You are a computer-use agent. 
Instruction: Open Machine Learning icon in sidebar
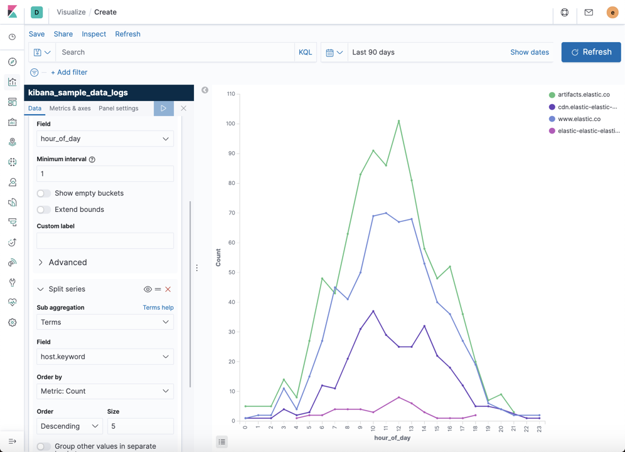coord(13,162)
